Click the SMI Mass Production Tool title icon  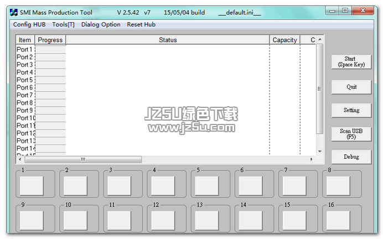coord(14,13)
